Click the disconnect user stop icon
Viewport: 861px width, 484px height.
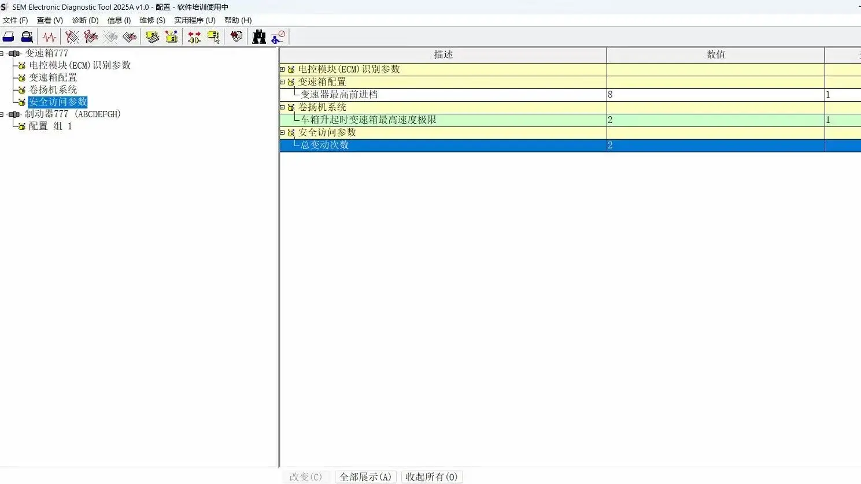pos(278,36)
